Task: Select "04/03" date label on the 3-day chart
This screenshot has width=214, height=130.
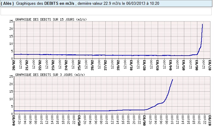Action: (14, 120)
